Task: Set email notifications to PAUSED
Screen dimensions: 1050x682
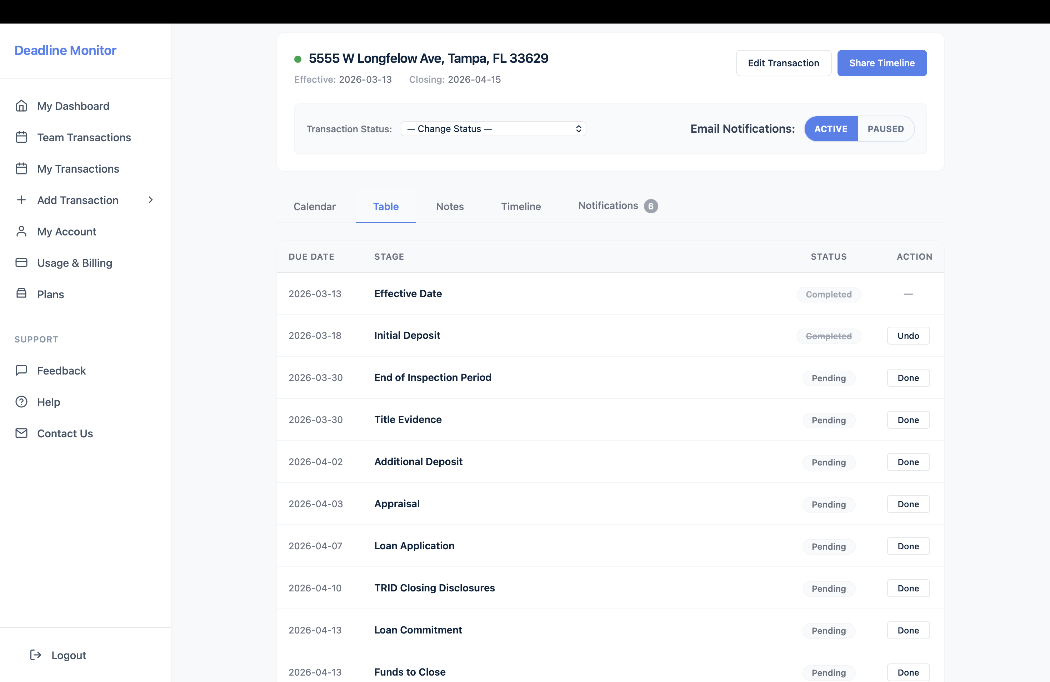Action: [885, 129]
